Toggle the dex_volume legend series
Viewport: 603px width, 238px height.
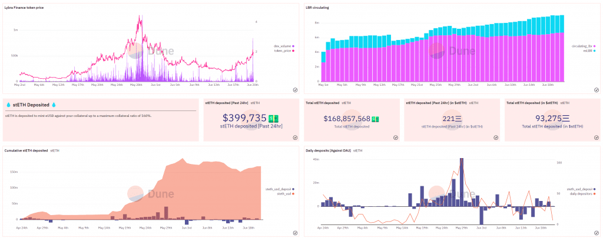(284, 46)
